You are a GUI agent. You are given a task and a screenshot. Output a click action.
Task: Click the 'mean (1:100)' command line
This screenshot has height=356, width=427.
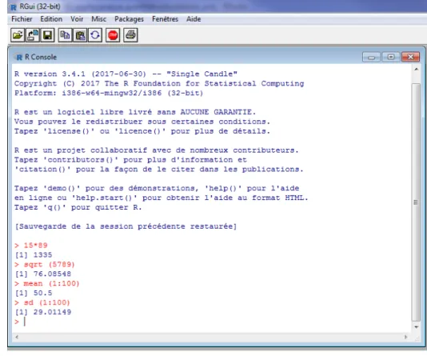(47, 283)
